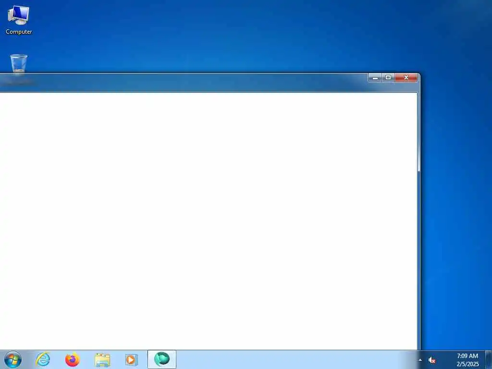Open the Computer desktop icon
This screenshot has height=369, width=492.
point(19,20)
